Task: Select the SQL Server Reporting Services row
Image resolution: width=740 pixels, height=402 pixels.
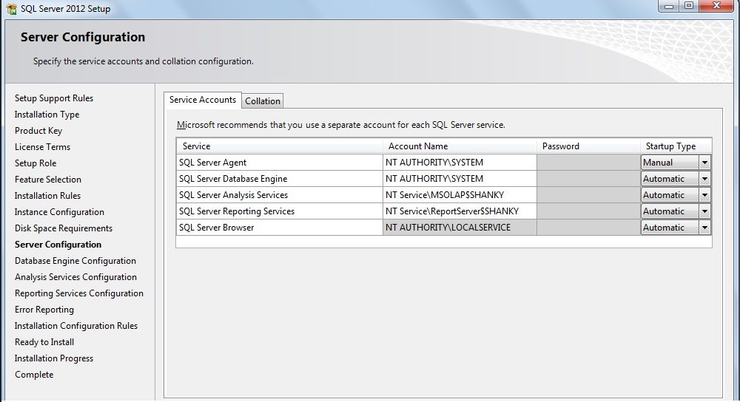Action: (280, 211)
